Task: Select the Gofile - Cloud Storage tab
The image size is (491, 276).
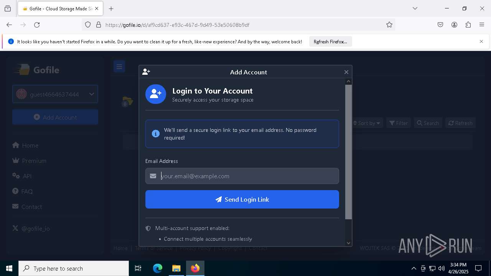Action: coord(60,8)
